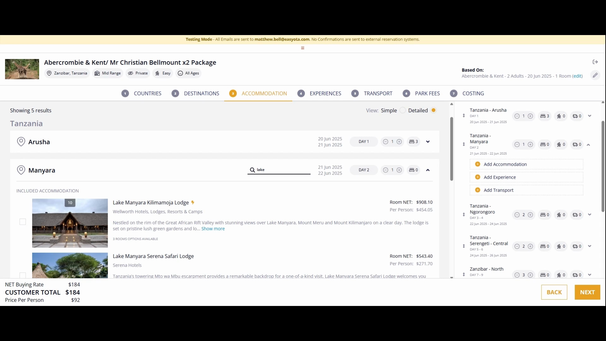The height and width of the screenshot is (341, 606).
Task: Collapse the Manyara destination section
Action: tap(428, 170)
